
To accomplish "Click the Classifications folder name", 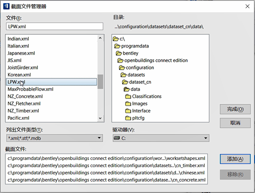I will 147,96.
